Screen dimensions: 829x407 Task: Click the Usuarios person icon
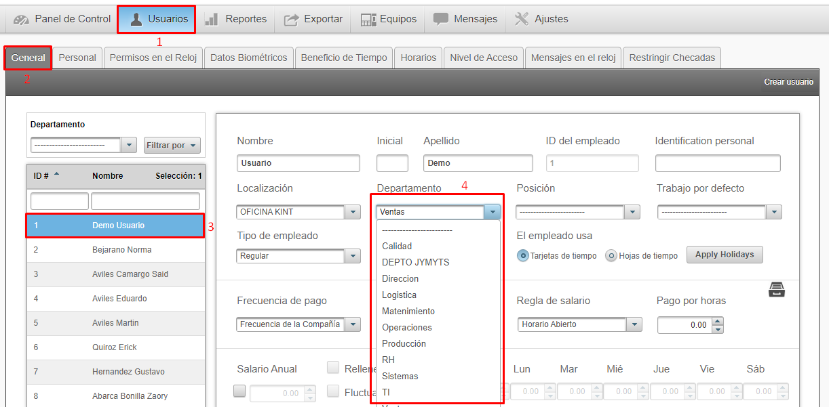click(x=136, y=19)
